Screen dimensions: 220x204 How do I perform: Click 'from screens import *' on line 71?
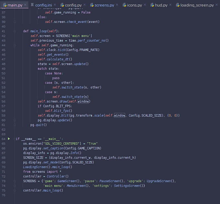point(42,172)
